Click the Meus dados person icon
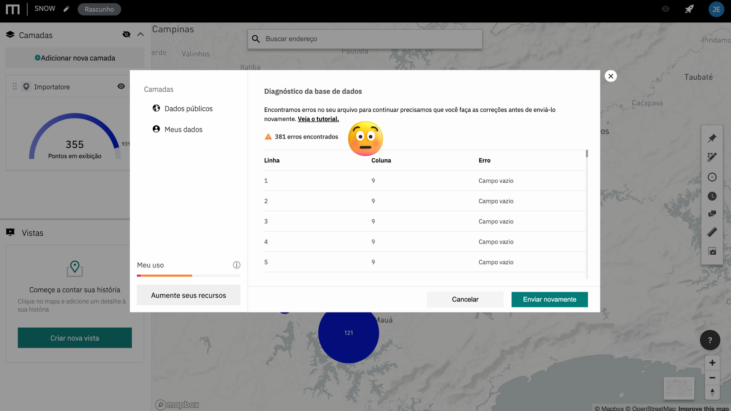The width and height of the screenshot is (731, 411). (x=156, y=129)
